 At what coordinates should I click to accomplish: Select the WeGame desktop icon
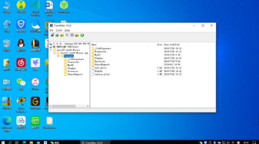pos(35,103)
